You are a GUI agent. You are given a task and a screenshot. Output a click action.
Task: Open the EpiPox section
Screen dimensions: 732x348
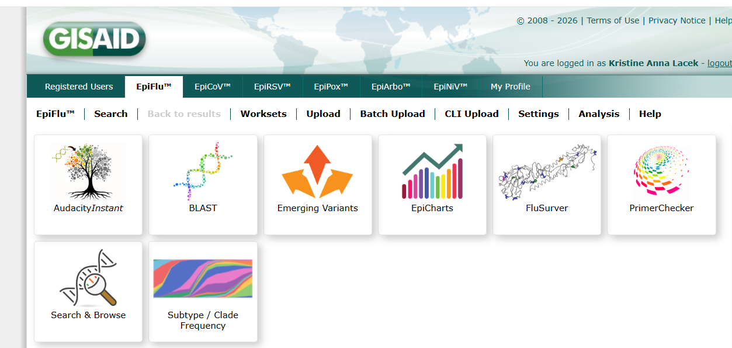click(x=331, y=86)
